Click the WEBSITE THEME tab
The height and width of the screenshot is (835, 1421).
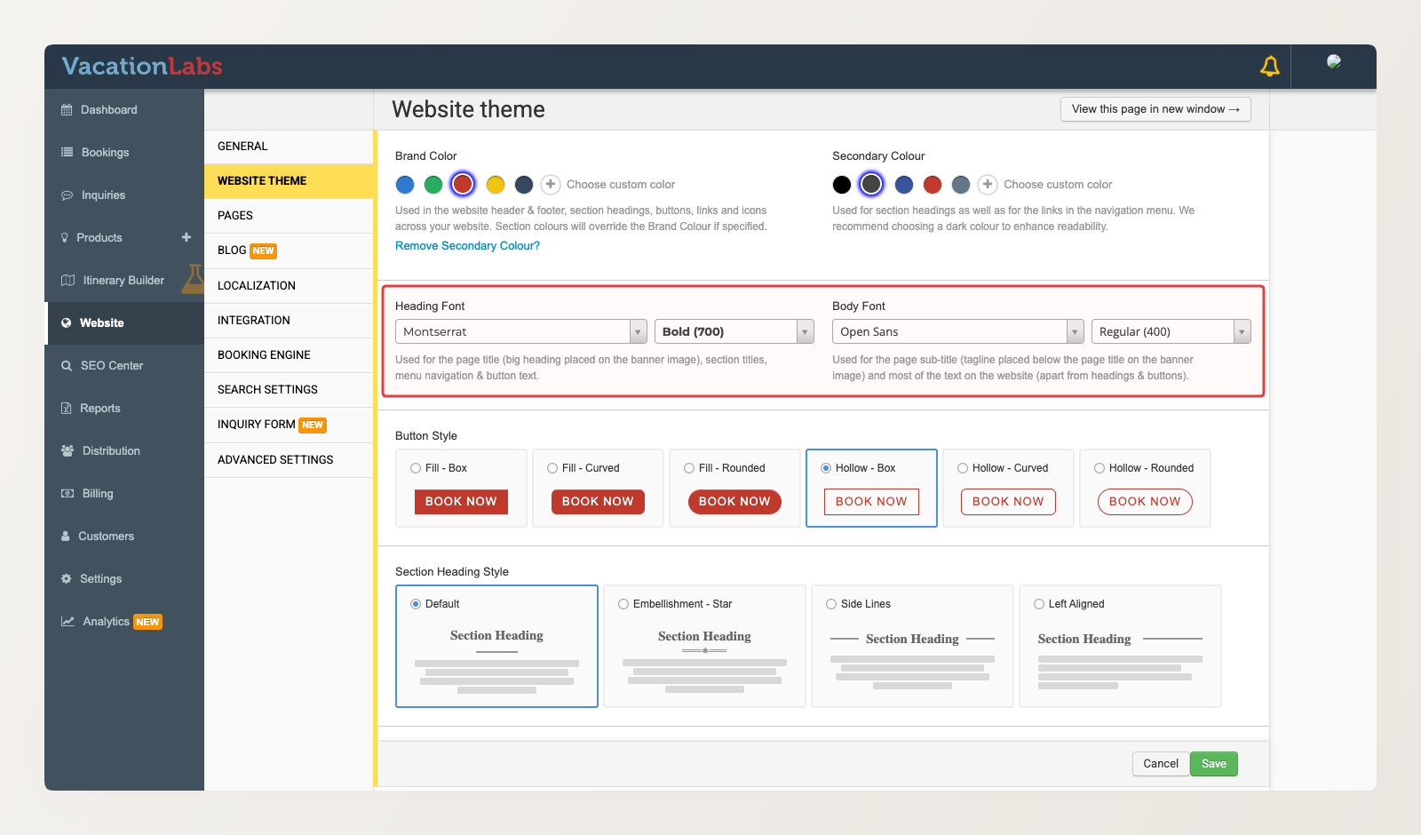point(289,181)
